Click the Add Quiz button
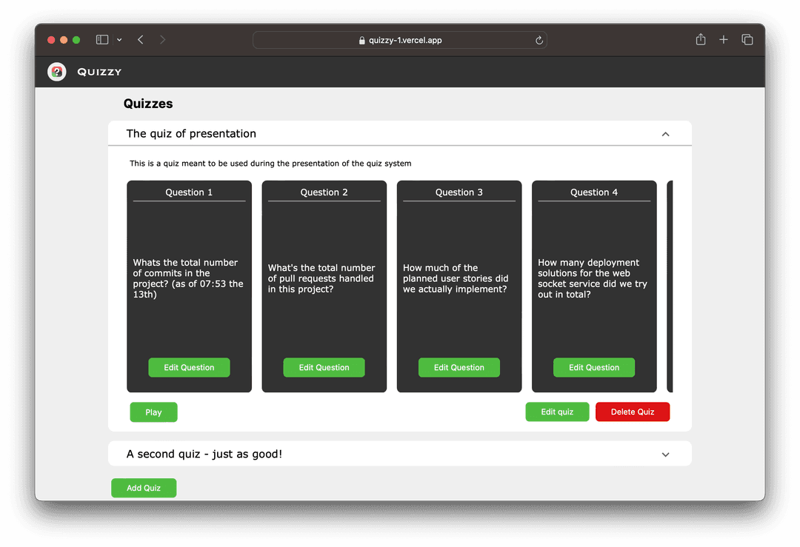Viewport: 800px width, 547px height. (x=144, y=489)
